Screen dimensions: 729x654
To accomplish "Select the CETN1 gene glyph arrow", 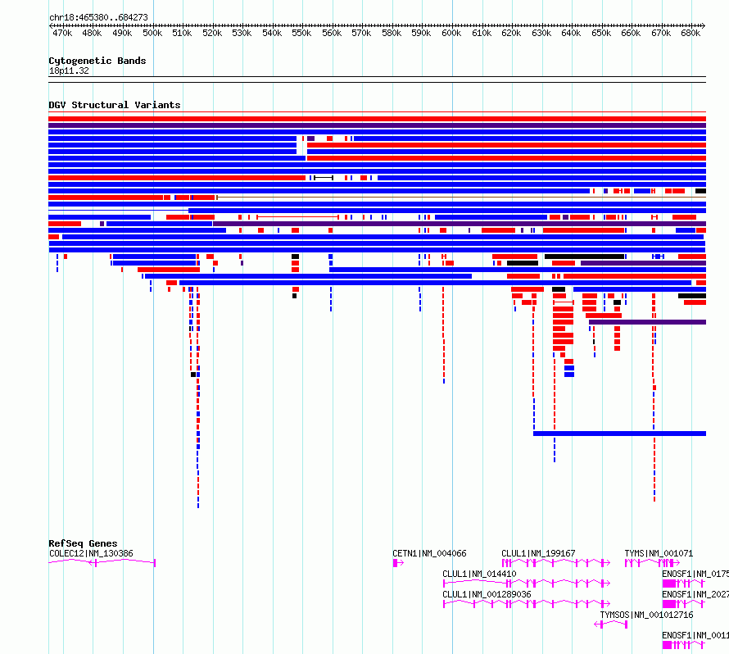I will click(x=398, y=563).
